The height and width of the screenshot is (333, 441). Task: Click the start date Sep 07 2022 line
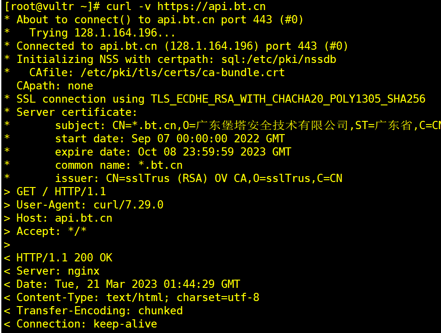click(170, 139)
